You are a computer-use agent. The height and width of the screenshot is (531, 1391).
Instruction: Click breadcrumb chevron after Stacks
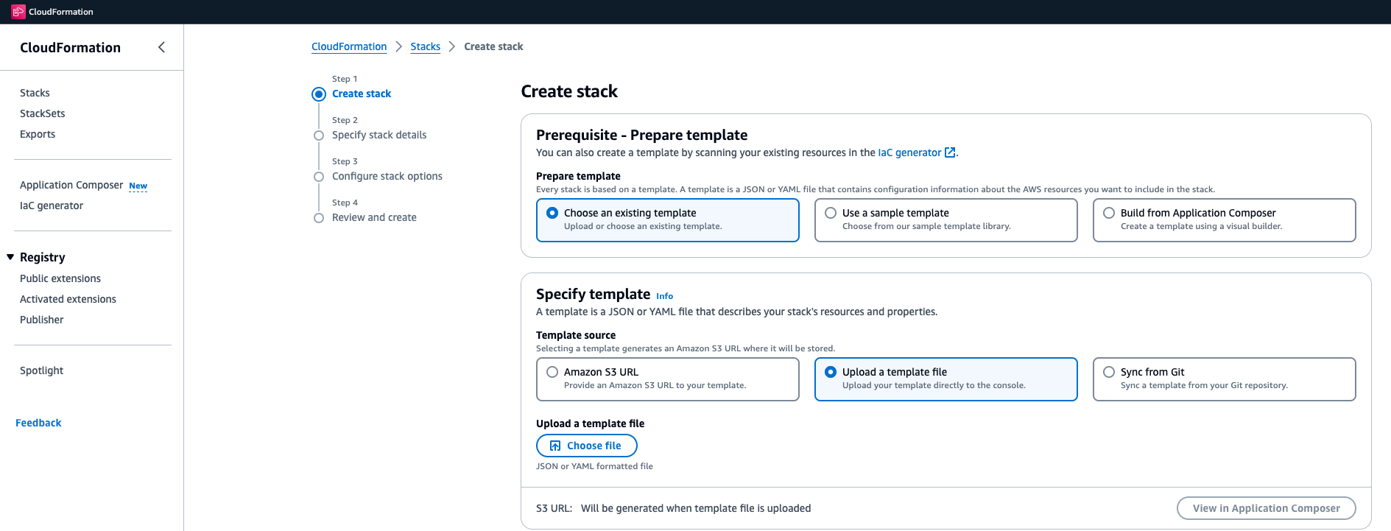pos(452,46)
